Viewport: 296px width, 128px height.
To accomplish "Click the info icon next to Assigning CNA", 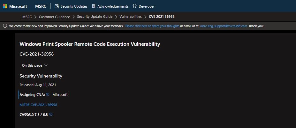I will (48, 94).
